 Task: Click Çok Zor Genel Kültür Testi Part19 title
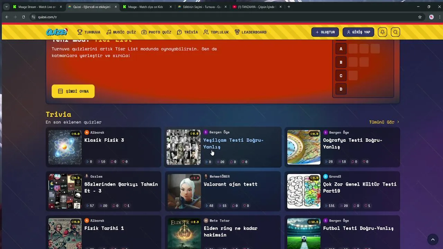pos(360,187)
